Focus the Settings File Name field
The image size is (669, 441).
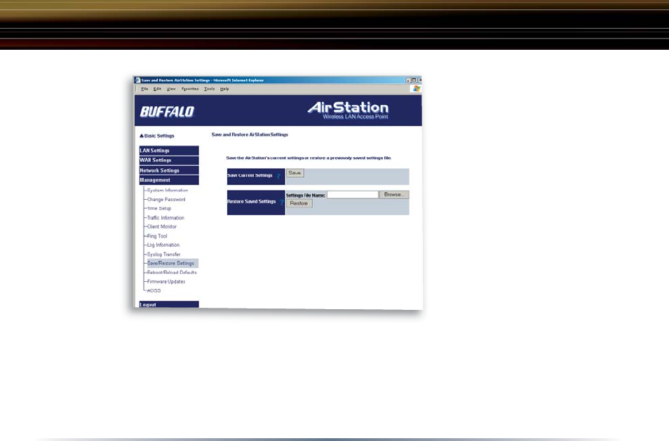[x=353, y=194]
